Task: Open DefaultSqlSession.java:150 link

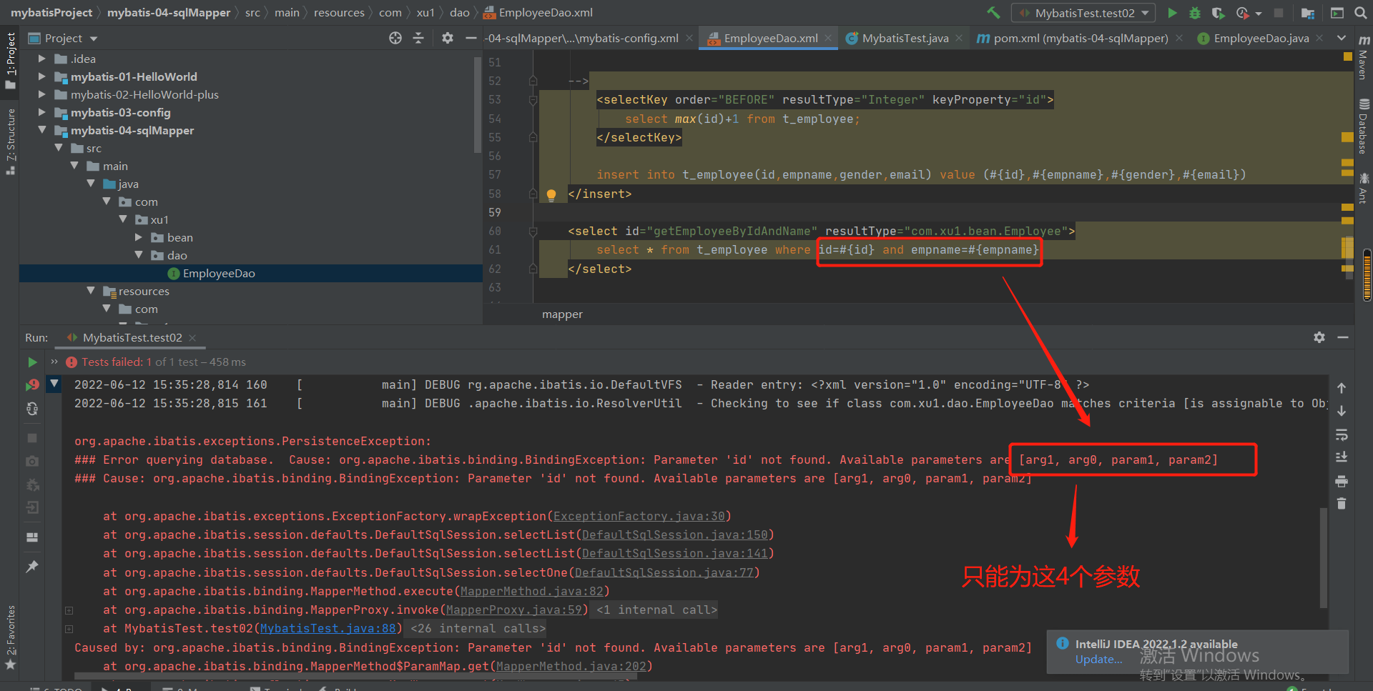Action: click(x=674, y=535)
